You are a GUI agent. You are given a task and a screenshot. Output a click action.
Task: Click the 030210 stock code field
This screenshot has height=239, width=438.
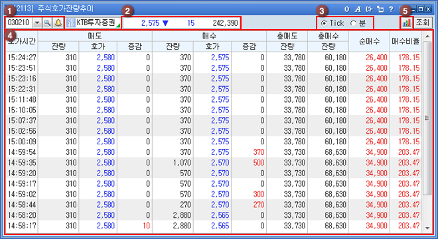(19, 23)
